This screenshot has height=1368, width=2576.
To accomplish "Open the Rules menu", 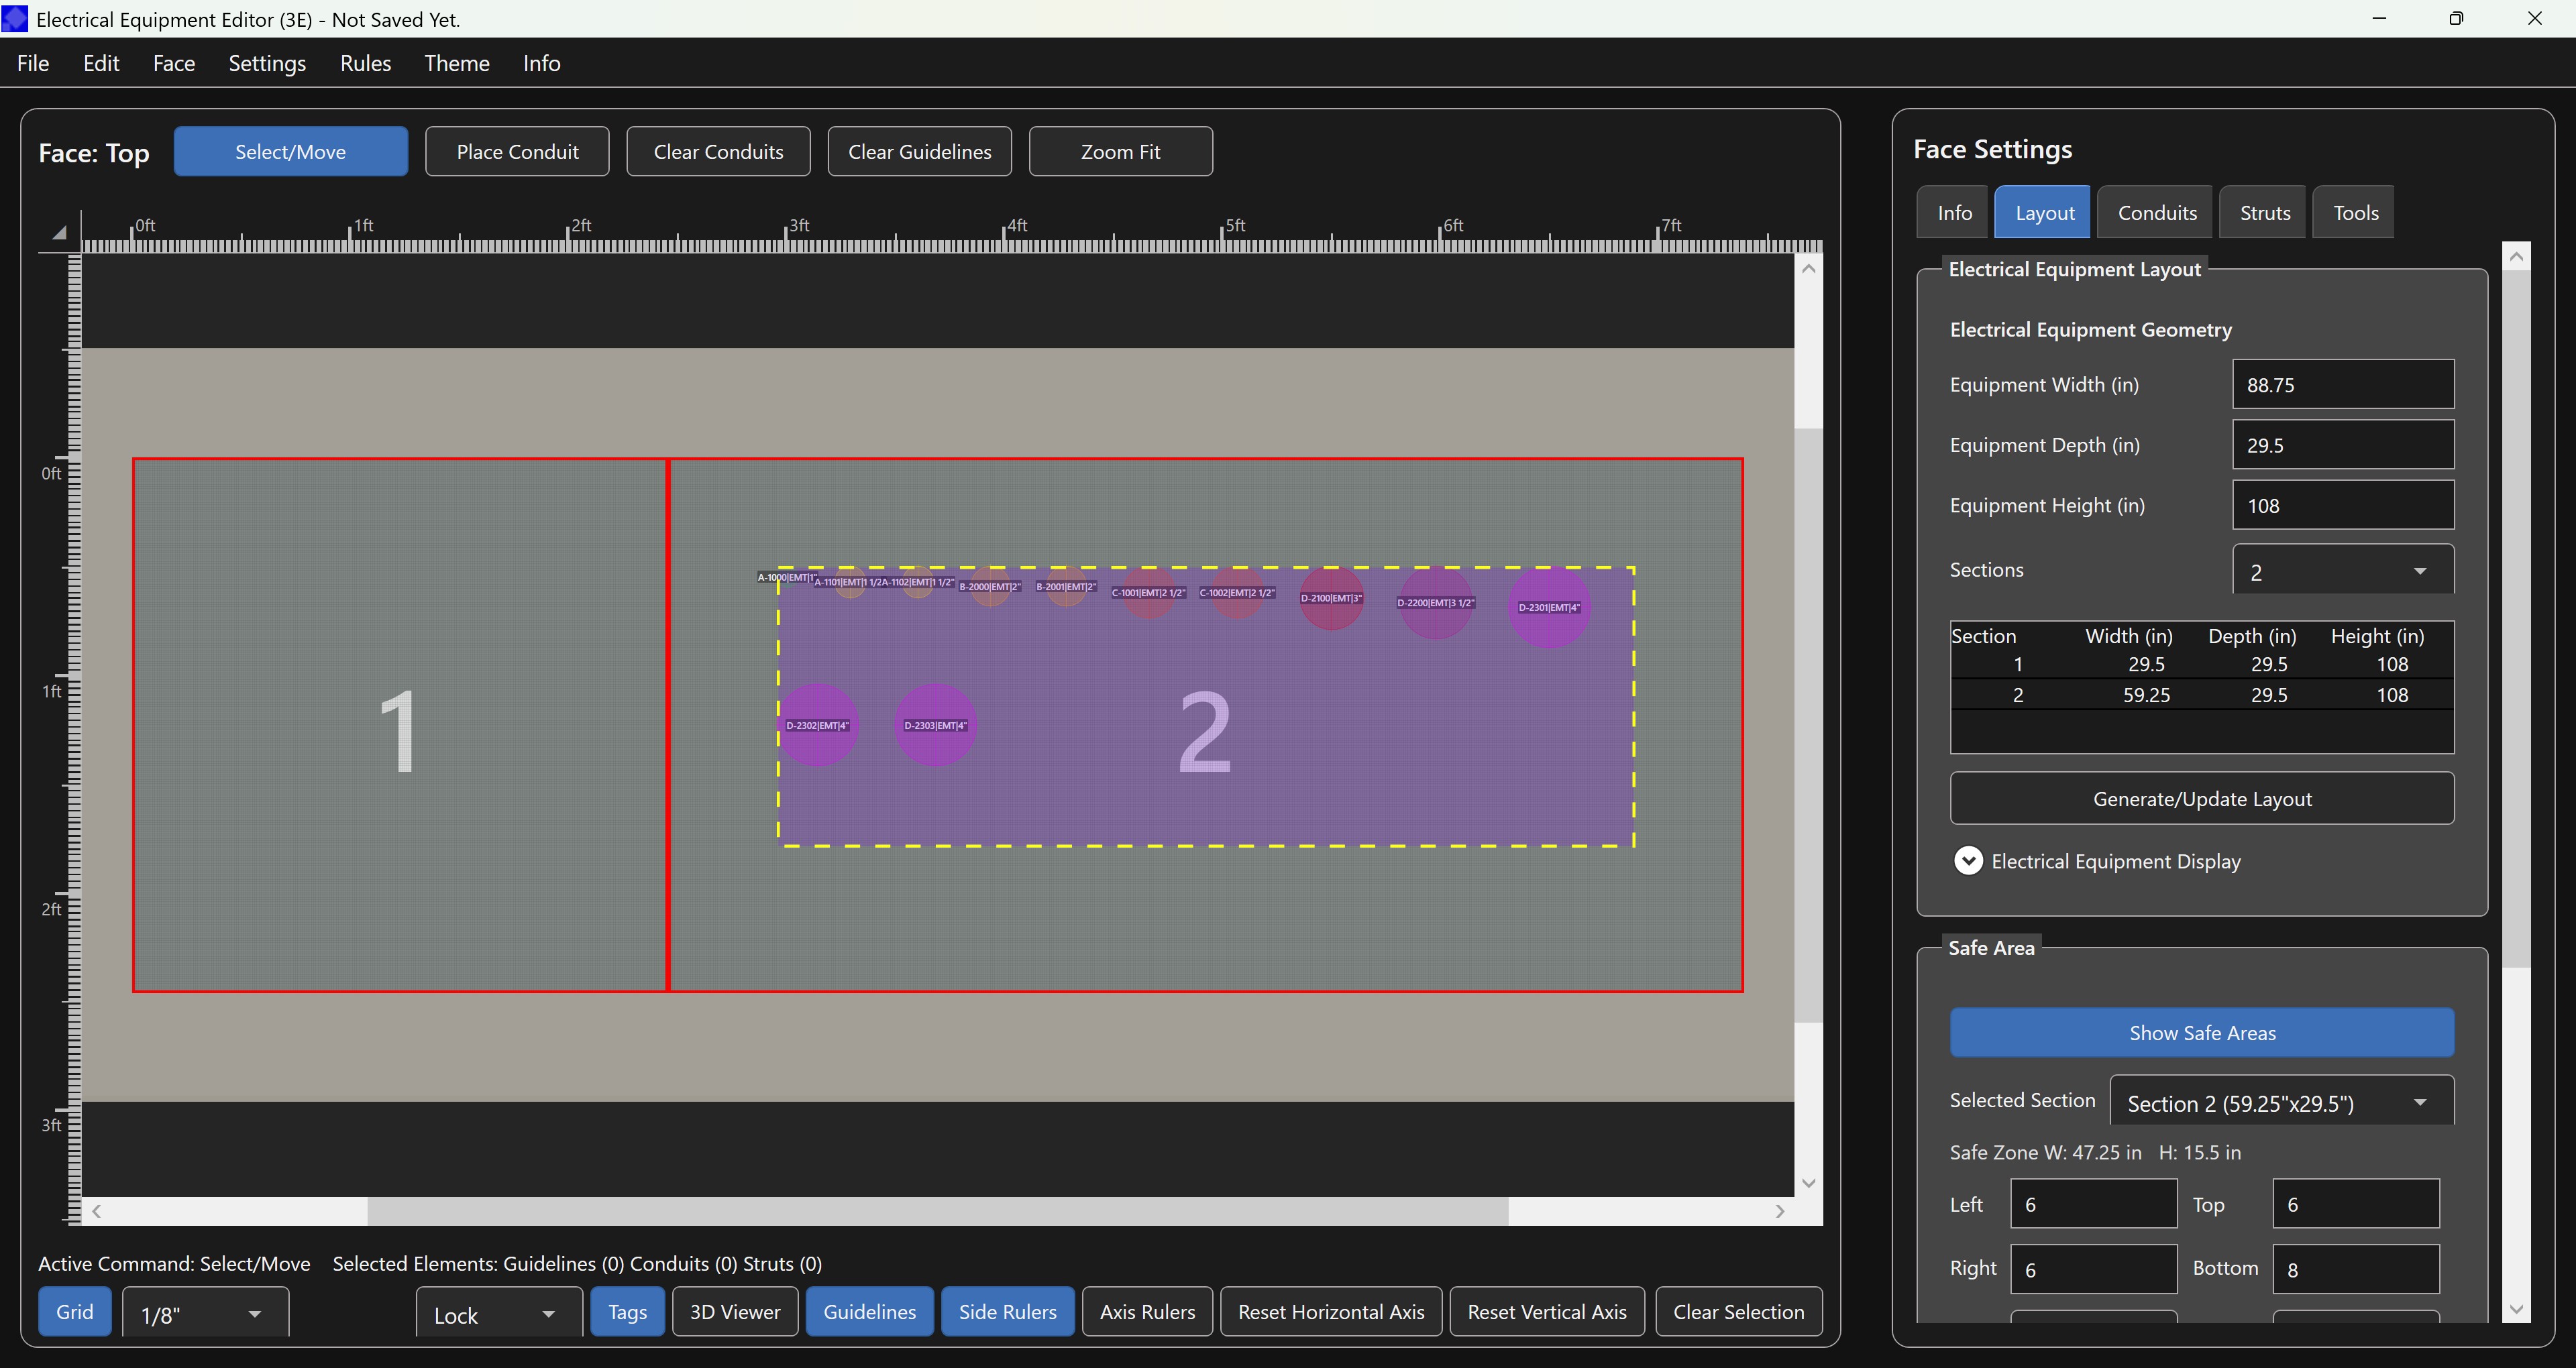I will (365, 63).
